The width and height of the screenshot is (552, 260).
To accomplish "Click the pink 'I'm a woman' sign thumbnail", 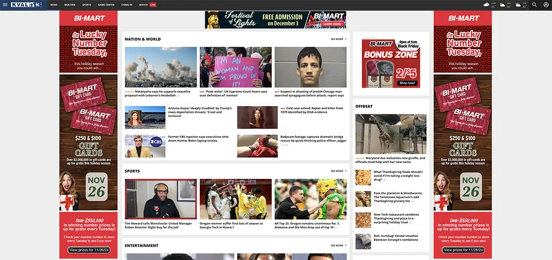I will 235,67.
